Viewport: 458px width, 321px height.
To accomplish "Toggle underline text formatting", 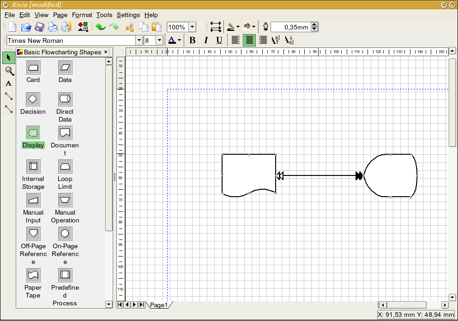I will click(x=219, y=40).
